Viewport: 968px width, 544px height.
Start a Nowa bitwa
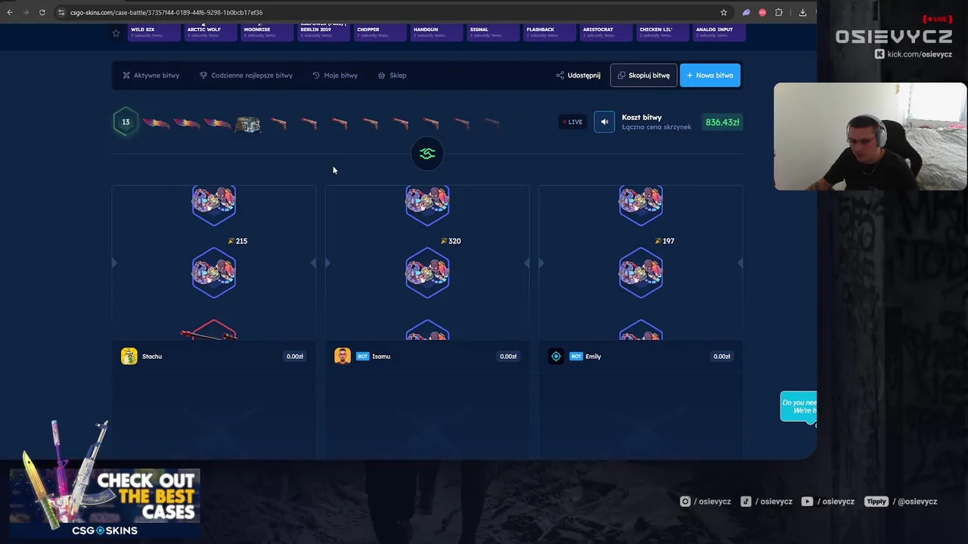click(x=710, y=76)
